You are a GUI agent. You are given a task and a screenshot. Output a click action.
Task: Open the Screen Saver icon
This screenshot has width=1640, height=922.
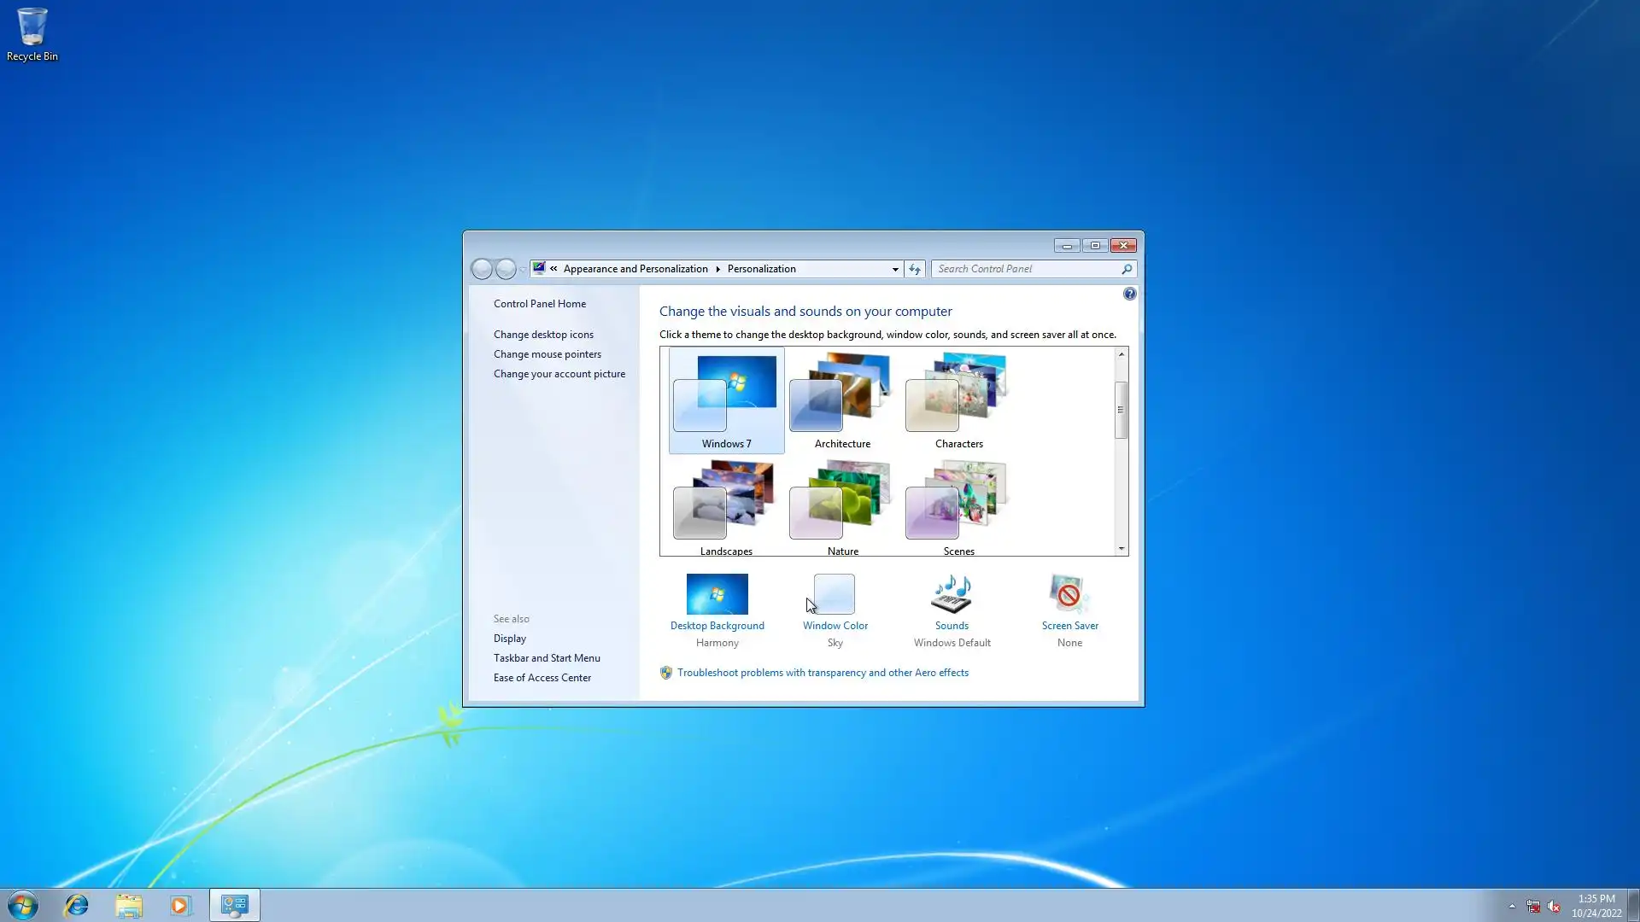pos(1069,594)
